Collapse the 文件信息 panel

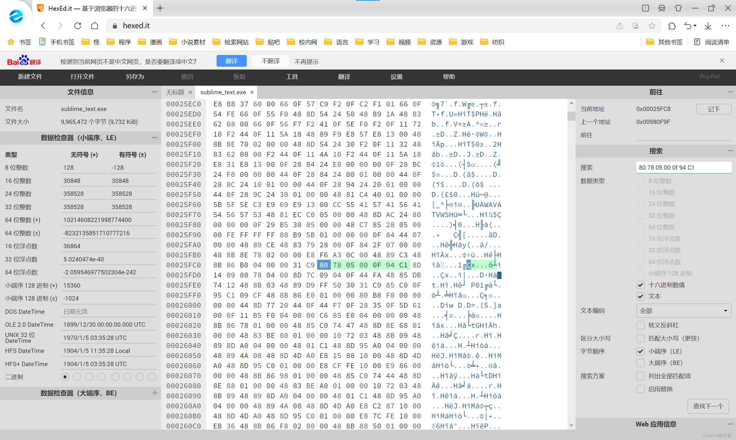154,92
